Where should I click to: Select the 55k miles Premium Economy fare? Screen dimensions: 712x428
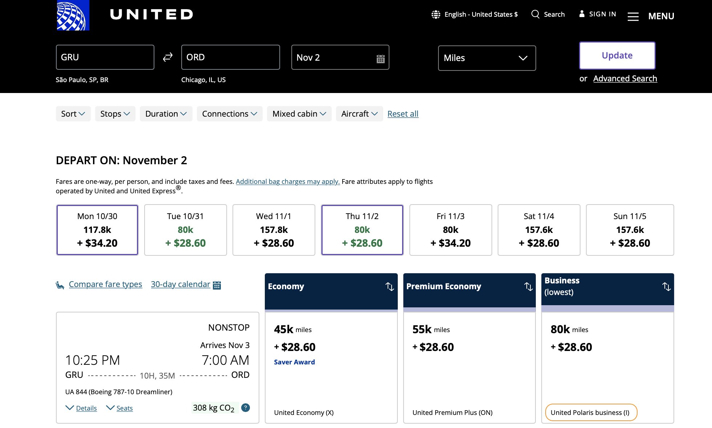pos(469,368)
